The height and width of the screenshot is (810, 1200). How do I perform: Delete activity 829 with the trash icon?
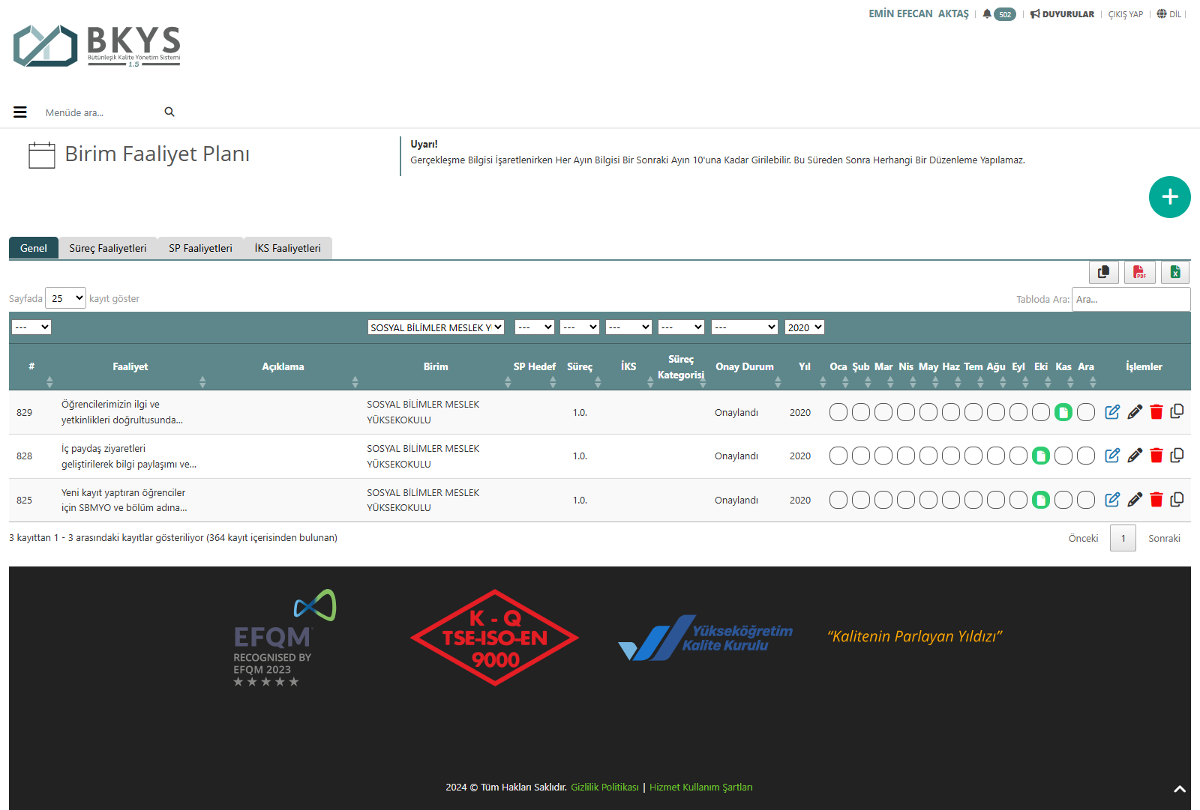coord(1156,412)
